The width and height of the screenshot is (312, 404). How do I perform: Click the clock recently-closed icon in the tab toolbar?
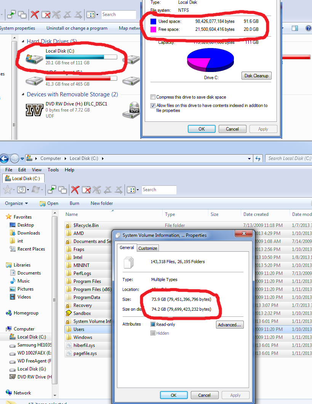click(x=21, y=190)
